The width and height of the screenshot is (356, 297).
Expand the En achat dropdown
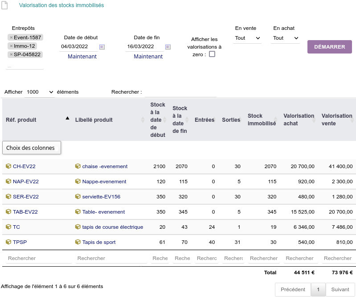pos(286,38)
